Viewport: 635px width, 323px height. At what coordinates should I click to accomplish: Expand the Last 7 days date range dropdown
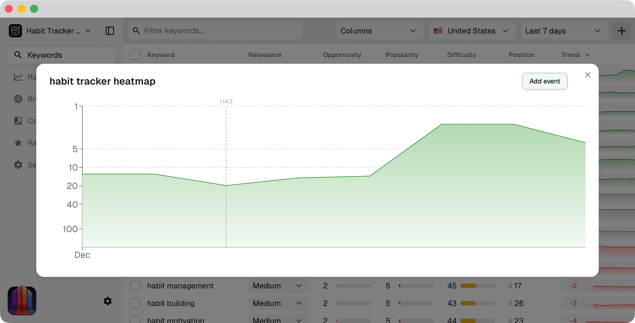(564, 31)
